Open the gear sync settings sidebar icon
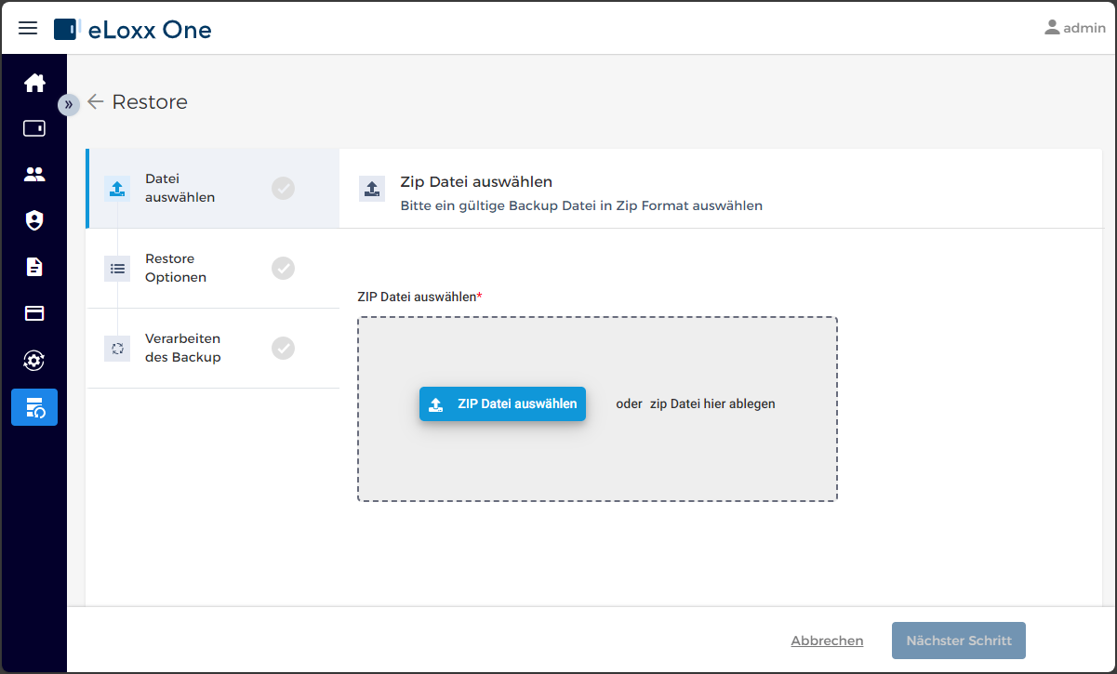Image resolution: width=1117 pixels, height=674 pixels. click(34, 361)
